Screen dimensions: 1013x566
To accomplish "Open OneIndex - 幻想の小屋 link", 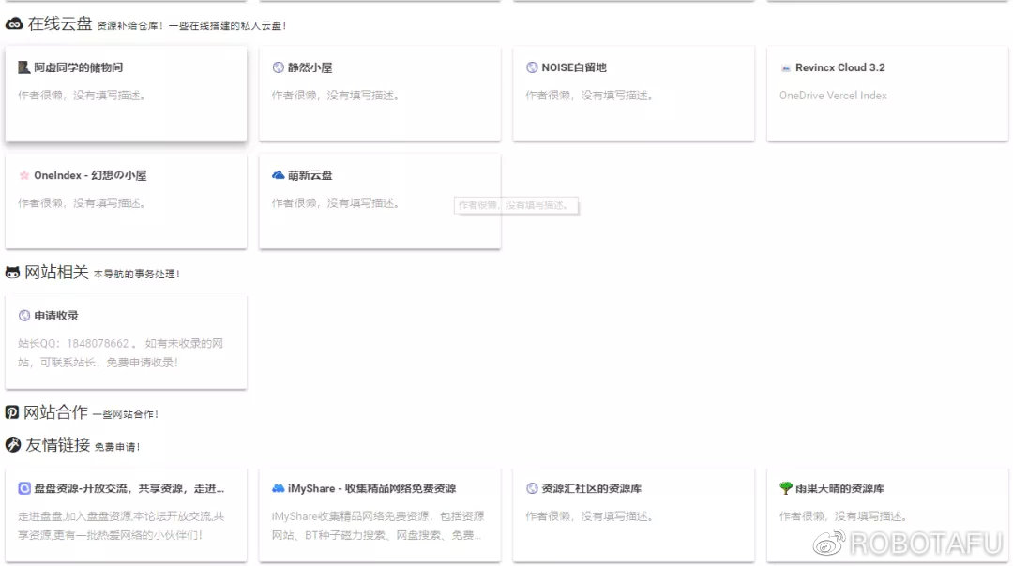I will click(90, 175).
